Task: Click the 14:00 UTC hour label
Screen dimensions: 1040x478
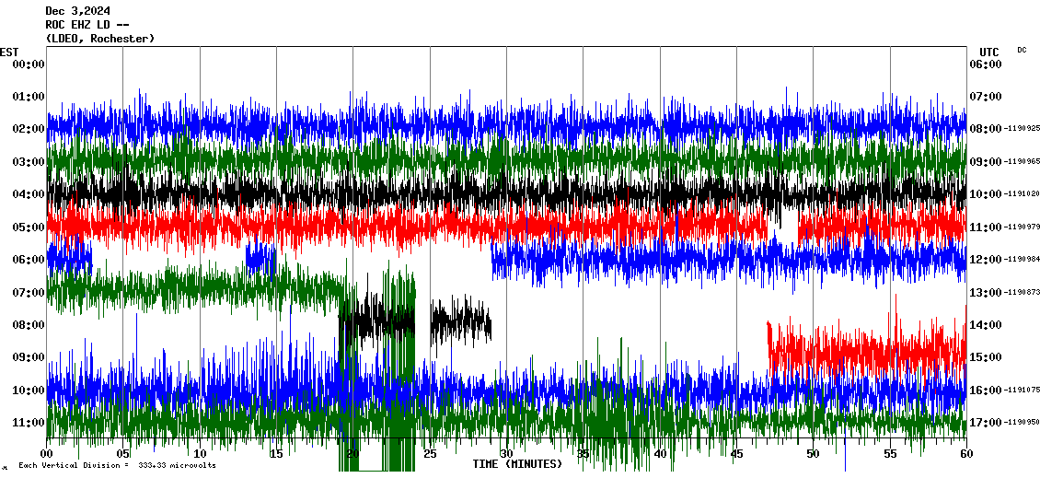Action: [986, 325]
